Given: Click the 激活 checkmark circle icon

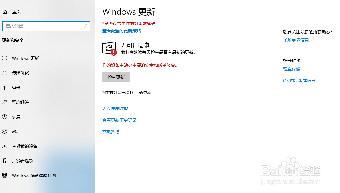Looking at the screenshot, I should coord(5,131).
